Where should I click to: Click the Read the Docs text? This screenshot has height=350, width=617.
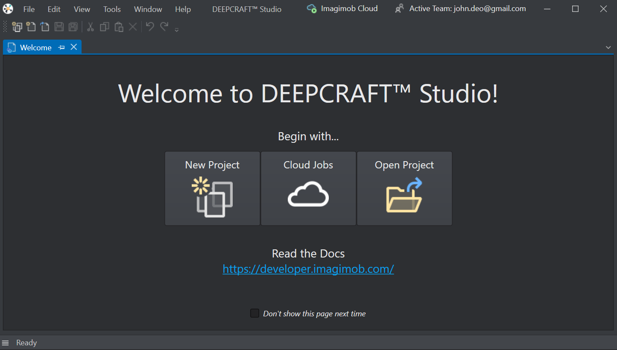tap(308, 254)
